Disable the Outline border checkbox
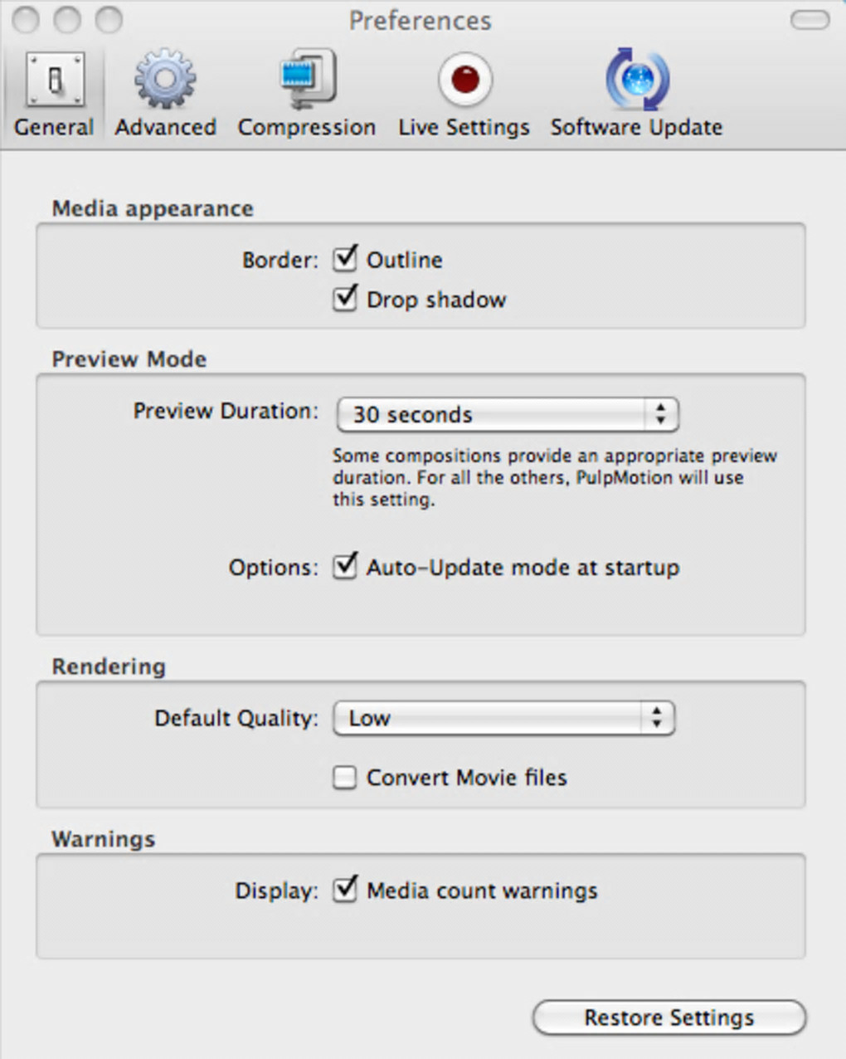 click(x=345, y=260)
